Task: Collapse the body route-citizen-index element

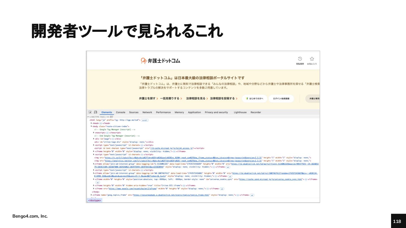Action: pos(91,126)
